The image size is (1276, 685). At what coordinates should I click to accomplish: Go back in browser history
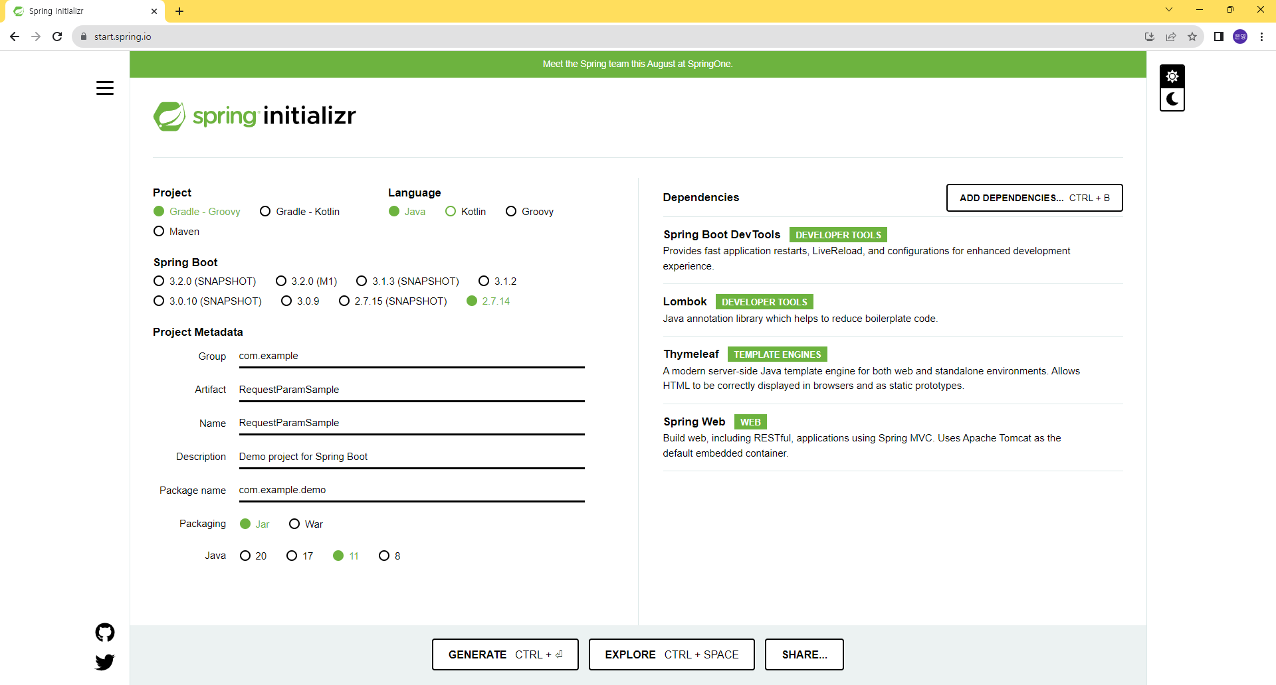(15, 37)
